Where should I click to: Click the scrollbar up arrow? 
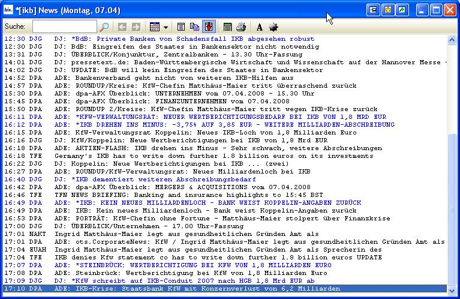coord(452,40)
